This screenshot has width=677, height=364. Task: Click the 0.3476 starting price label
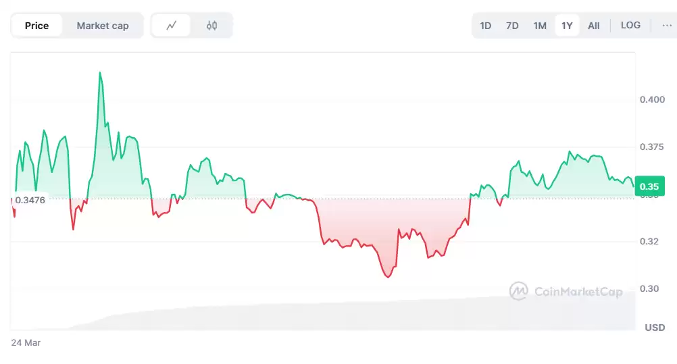point(30,200)
